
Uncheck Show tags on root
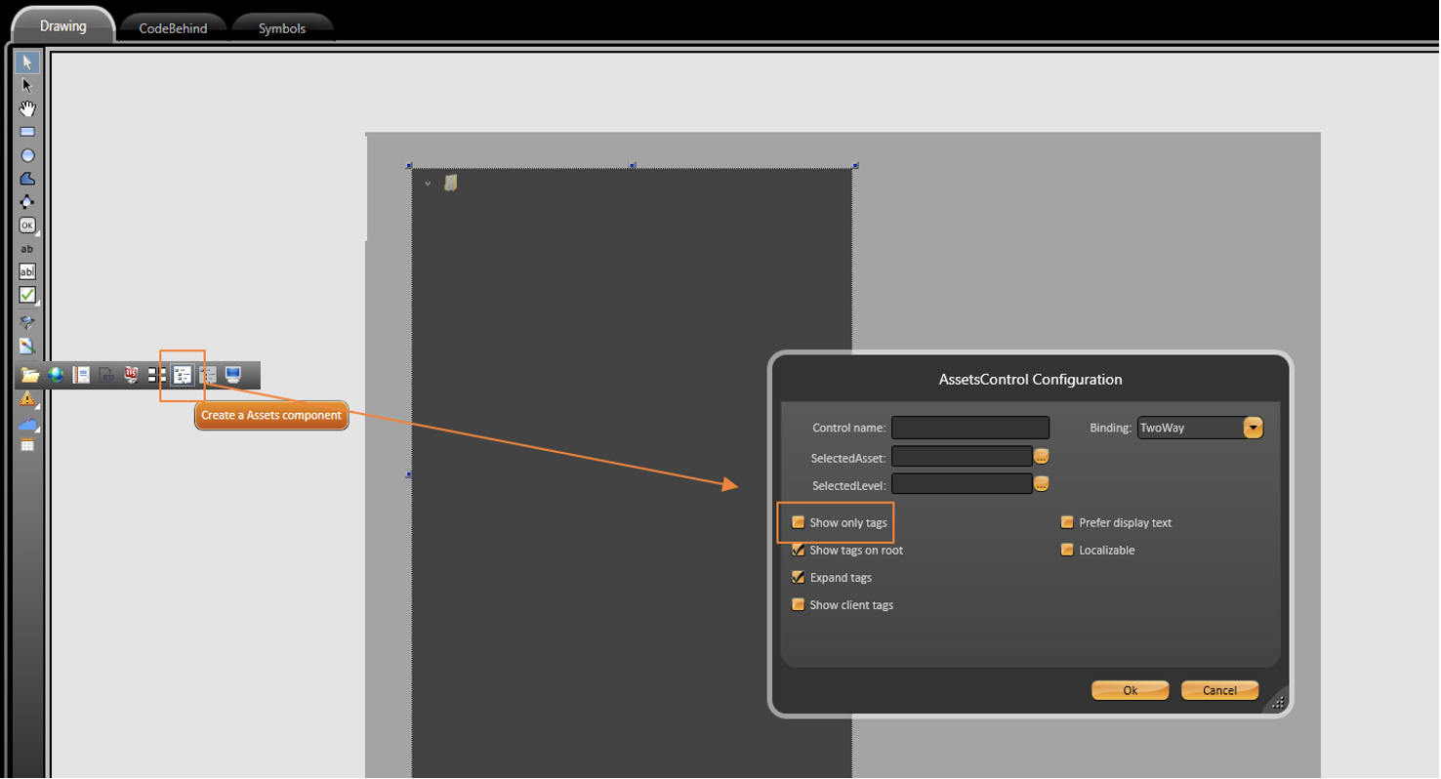(799, 550)
